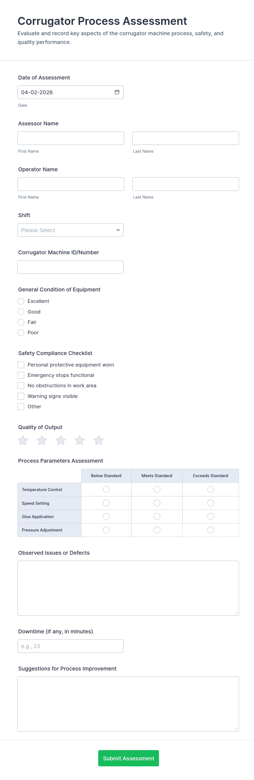This screenshot has width=254, height=780.
Task: Check 'Personal protective equipment worn'
Action: tap(20, 365)
